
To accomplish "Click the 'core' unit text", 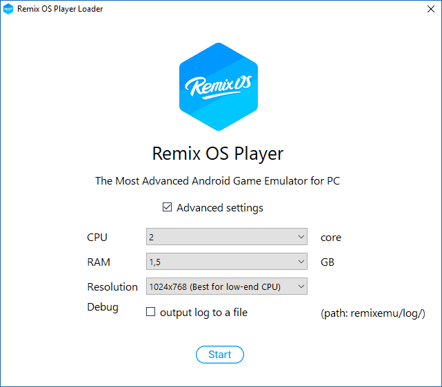I will click(x=331, y=238).
